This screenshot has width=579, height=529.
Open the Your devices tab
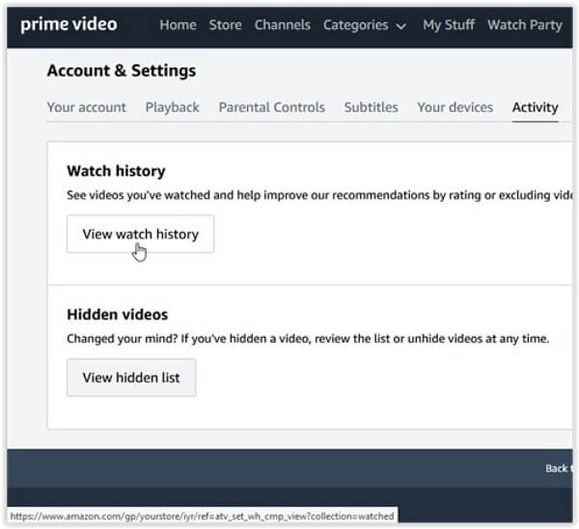(455, 107)
